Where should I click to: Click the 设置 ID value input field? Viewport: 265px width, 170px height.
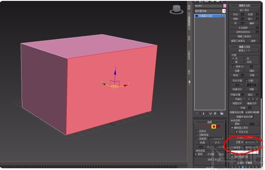(x=250, y=142)
